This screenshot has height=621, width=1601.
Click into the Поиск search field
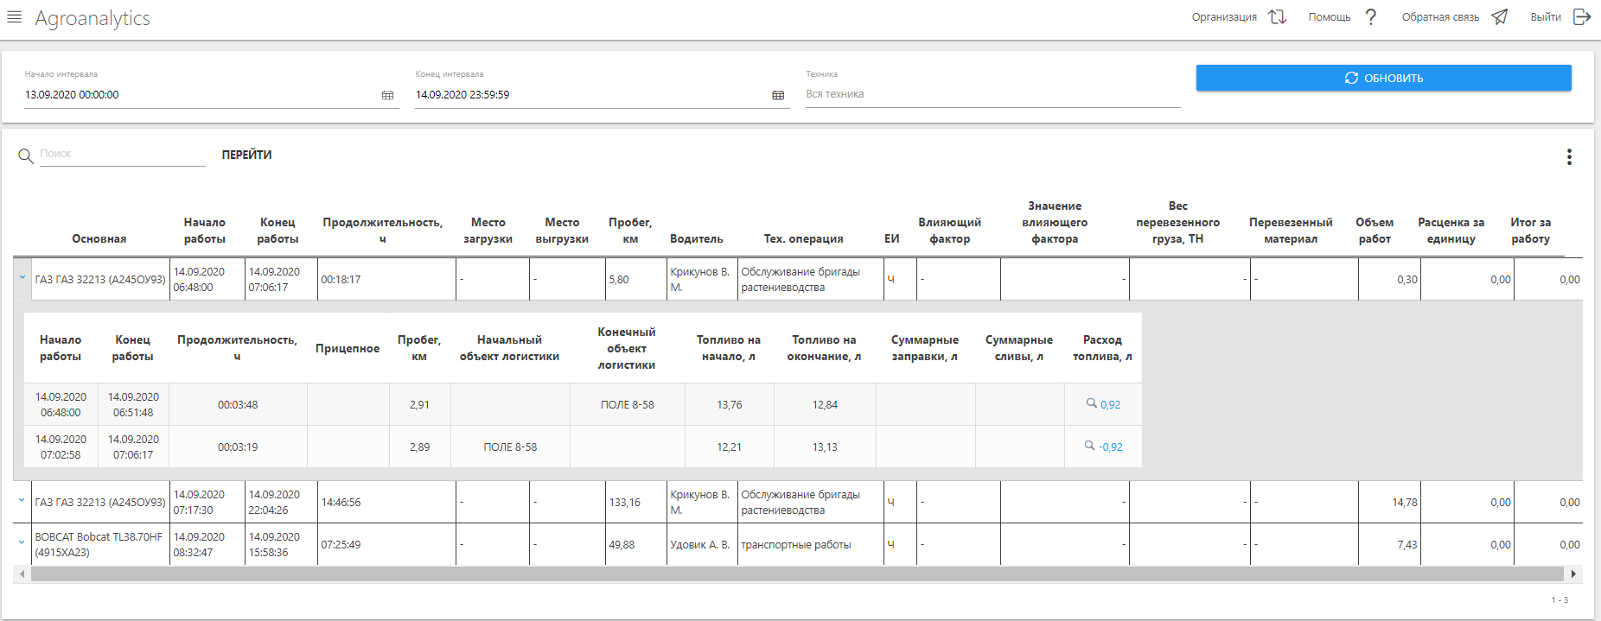(x=122, y=154)
